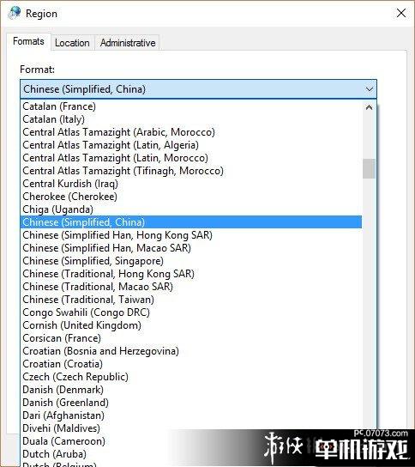This screenshot has height=467, width=415.
Task: Select Dari (Afghanistan) format option
Action: (x=63, y=415)
